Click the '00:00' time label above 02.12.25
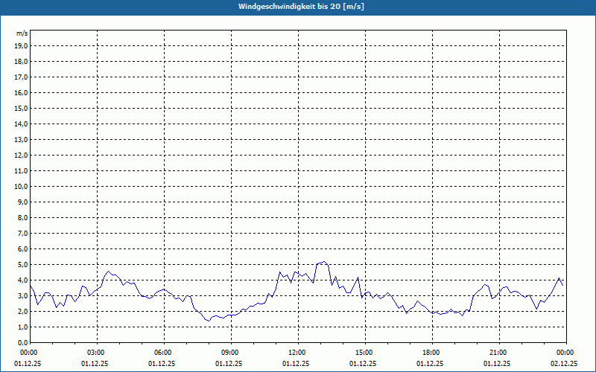The image size is (596, 372). point(566,353)
